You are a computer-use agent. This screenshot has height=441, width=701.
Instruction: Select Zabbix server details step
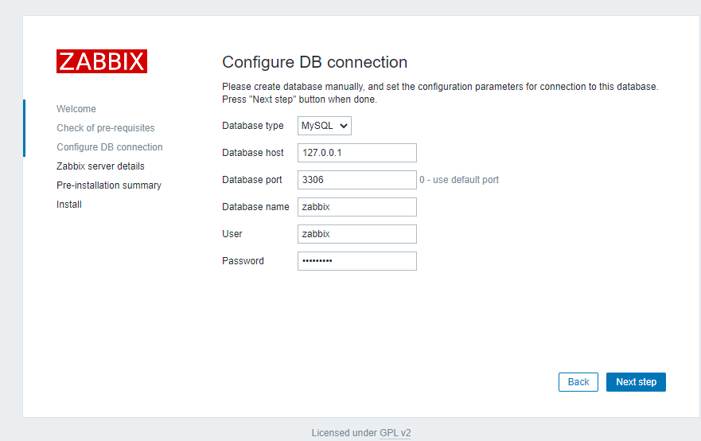tap(100, 166)
